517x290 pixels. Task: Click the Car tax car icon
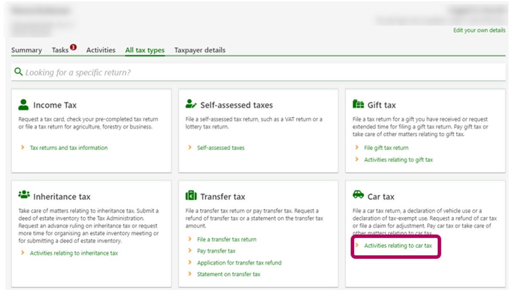[x=358, y=195]
